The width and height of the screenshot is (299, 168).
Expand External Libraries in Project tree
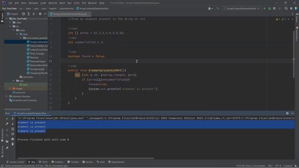(x=7, y=97)
